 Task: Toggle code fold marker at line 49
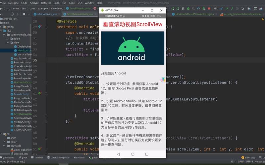pos(46,138)
